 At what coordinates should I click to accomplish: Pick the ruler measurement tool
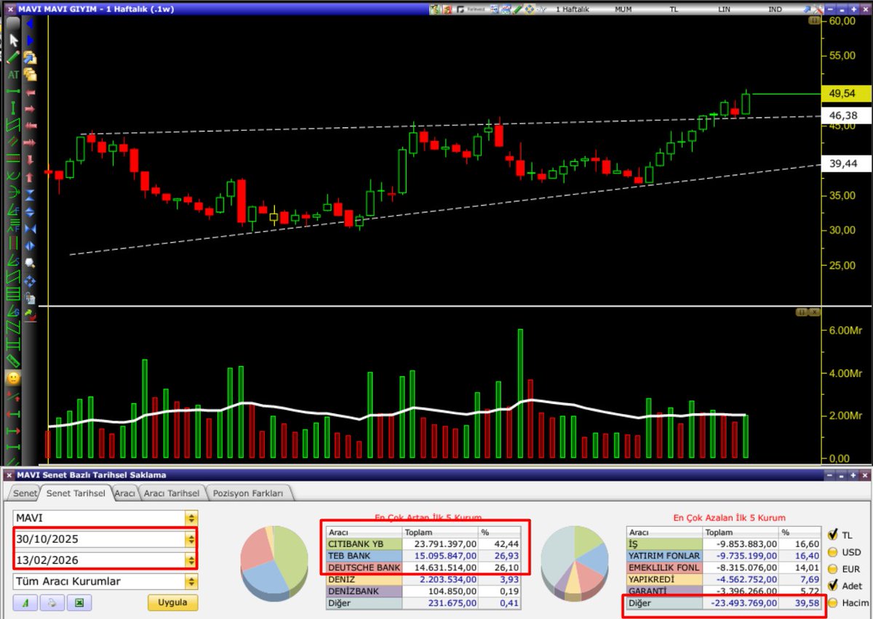click(13, 360)
